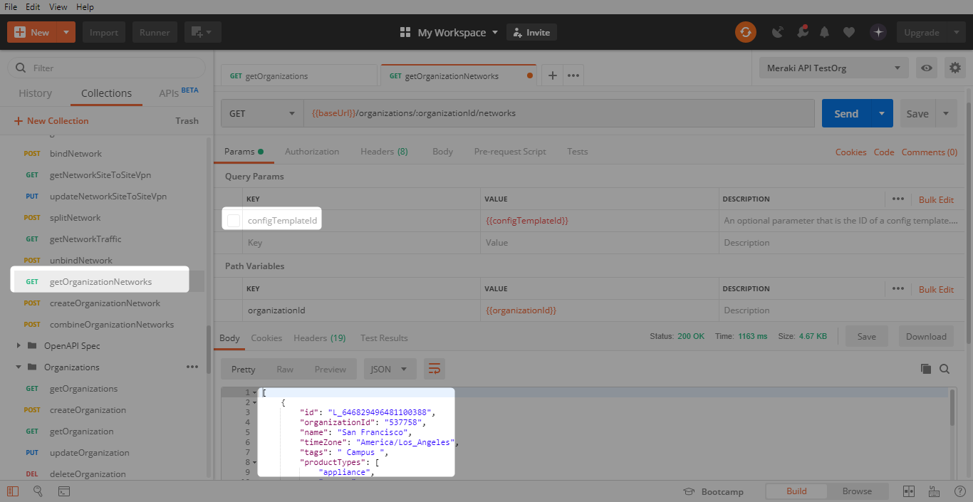
Task: Click the sync status icon
Action: pyautogui.click(x=746, y=32)
